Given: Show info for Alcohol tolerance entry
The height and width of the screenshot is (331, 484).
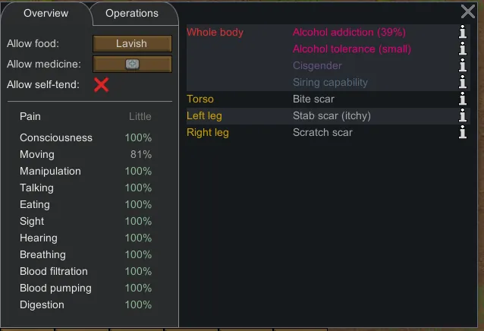Looking at the screenshot, I should pyautogui.click(x=462, y=49).
